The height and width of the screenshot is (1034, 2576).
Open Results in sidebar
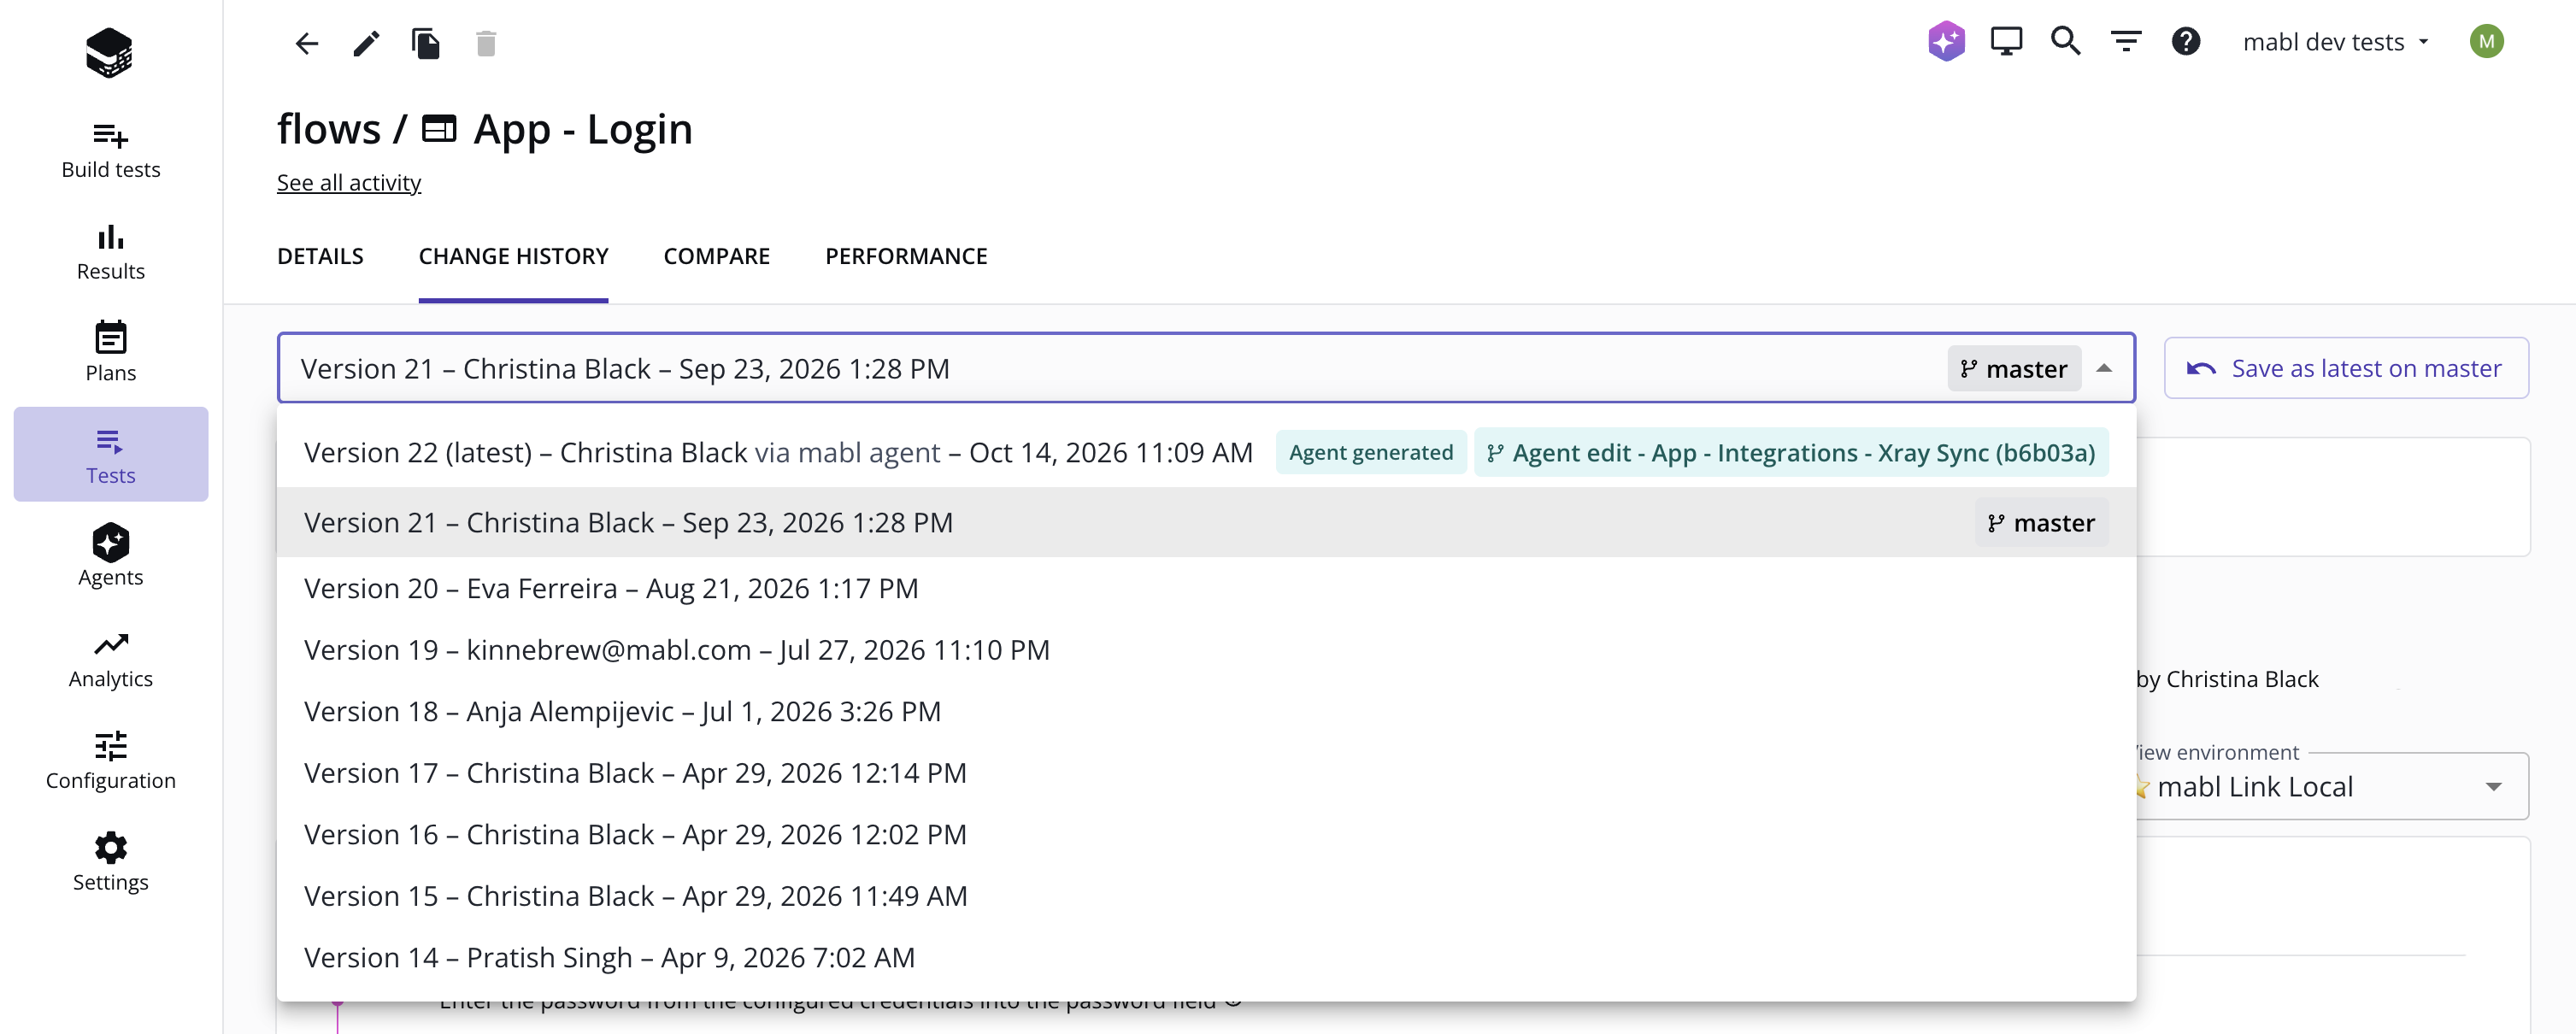[x=111, y=252]
